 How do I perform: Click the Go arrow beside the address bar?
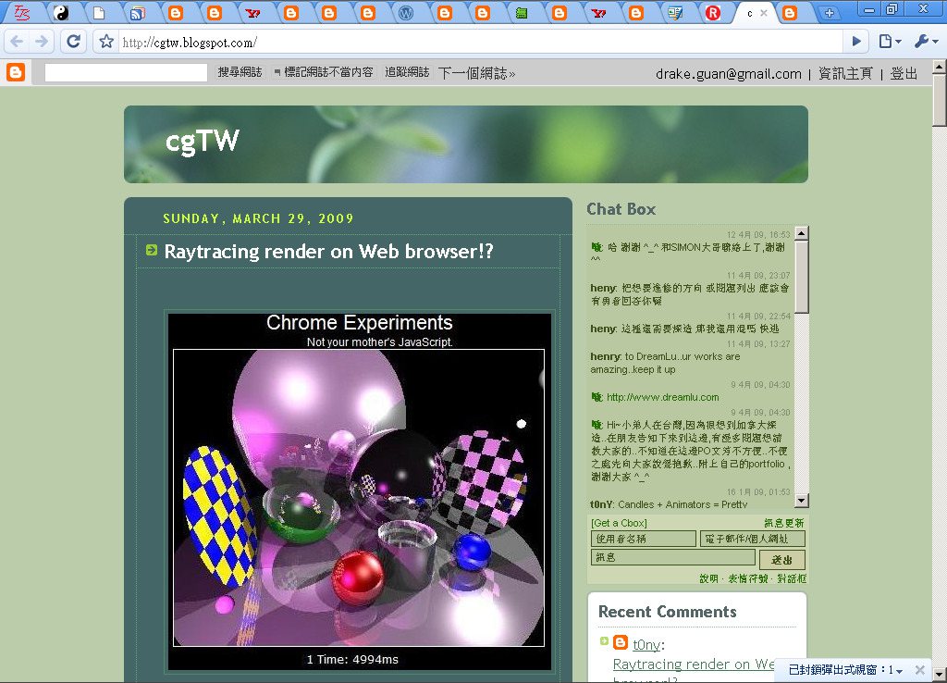(856, 42)
